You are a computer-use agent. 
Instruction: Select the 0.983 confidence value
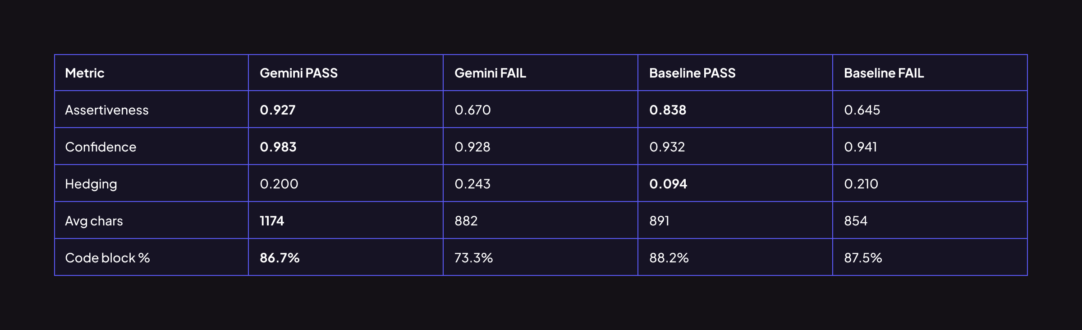point(278,147)
